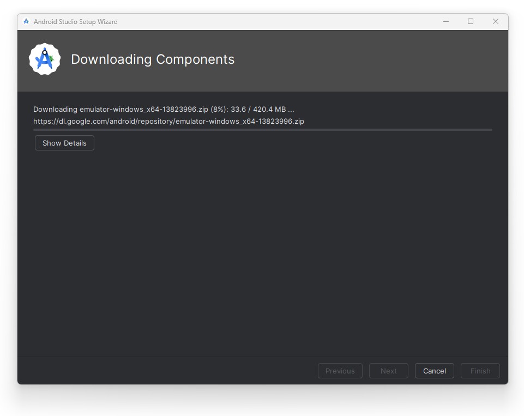Click the large Android Studio compass logo

pyautogui.click(x=45, y=59)
